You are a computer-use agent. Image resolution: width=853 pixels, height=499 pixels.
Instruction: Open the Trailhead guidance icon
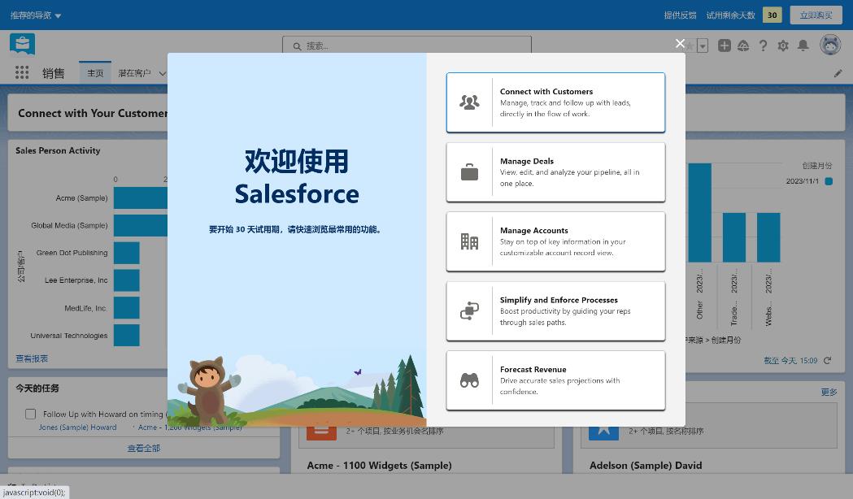[x=743, y=46]
